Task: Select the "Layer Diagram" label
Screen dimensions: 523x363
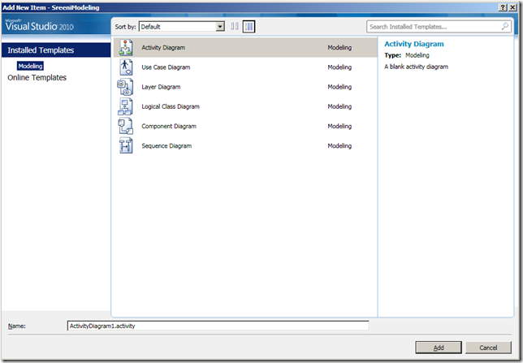Action: (161, 87)
